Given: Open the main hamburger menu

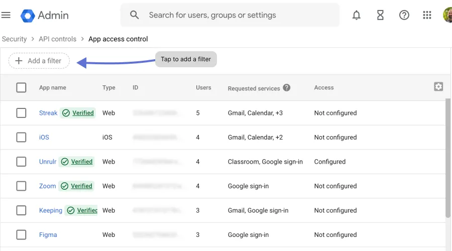Looking at the screenshot, I should pos(6,15).
